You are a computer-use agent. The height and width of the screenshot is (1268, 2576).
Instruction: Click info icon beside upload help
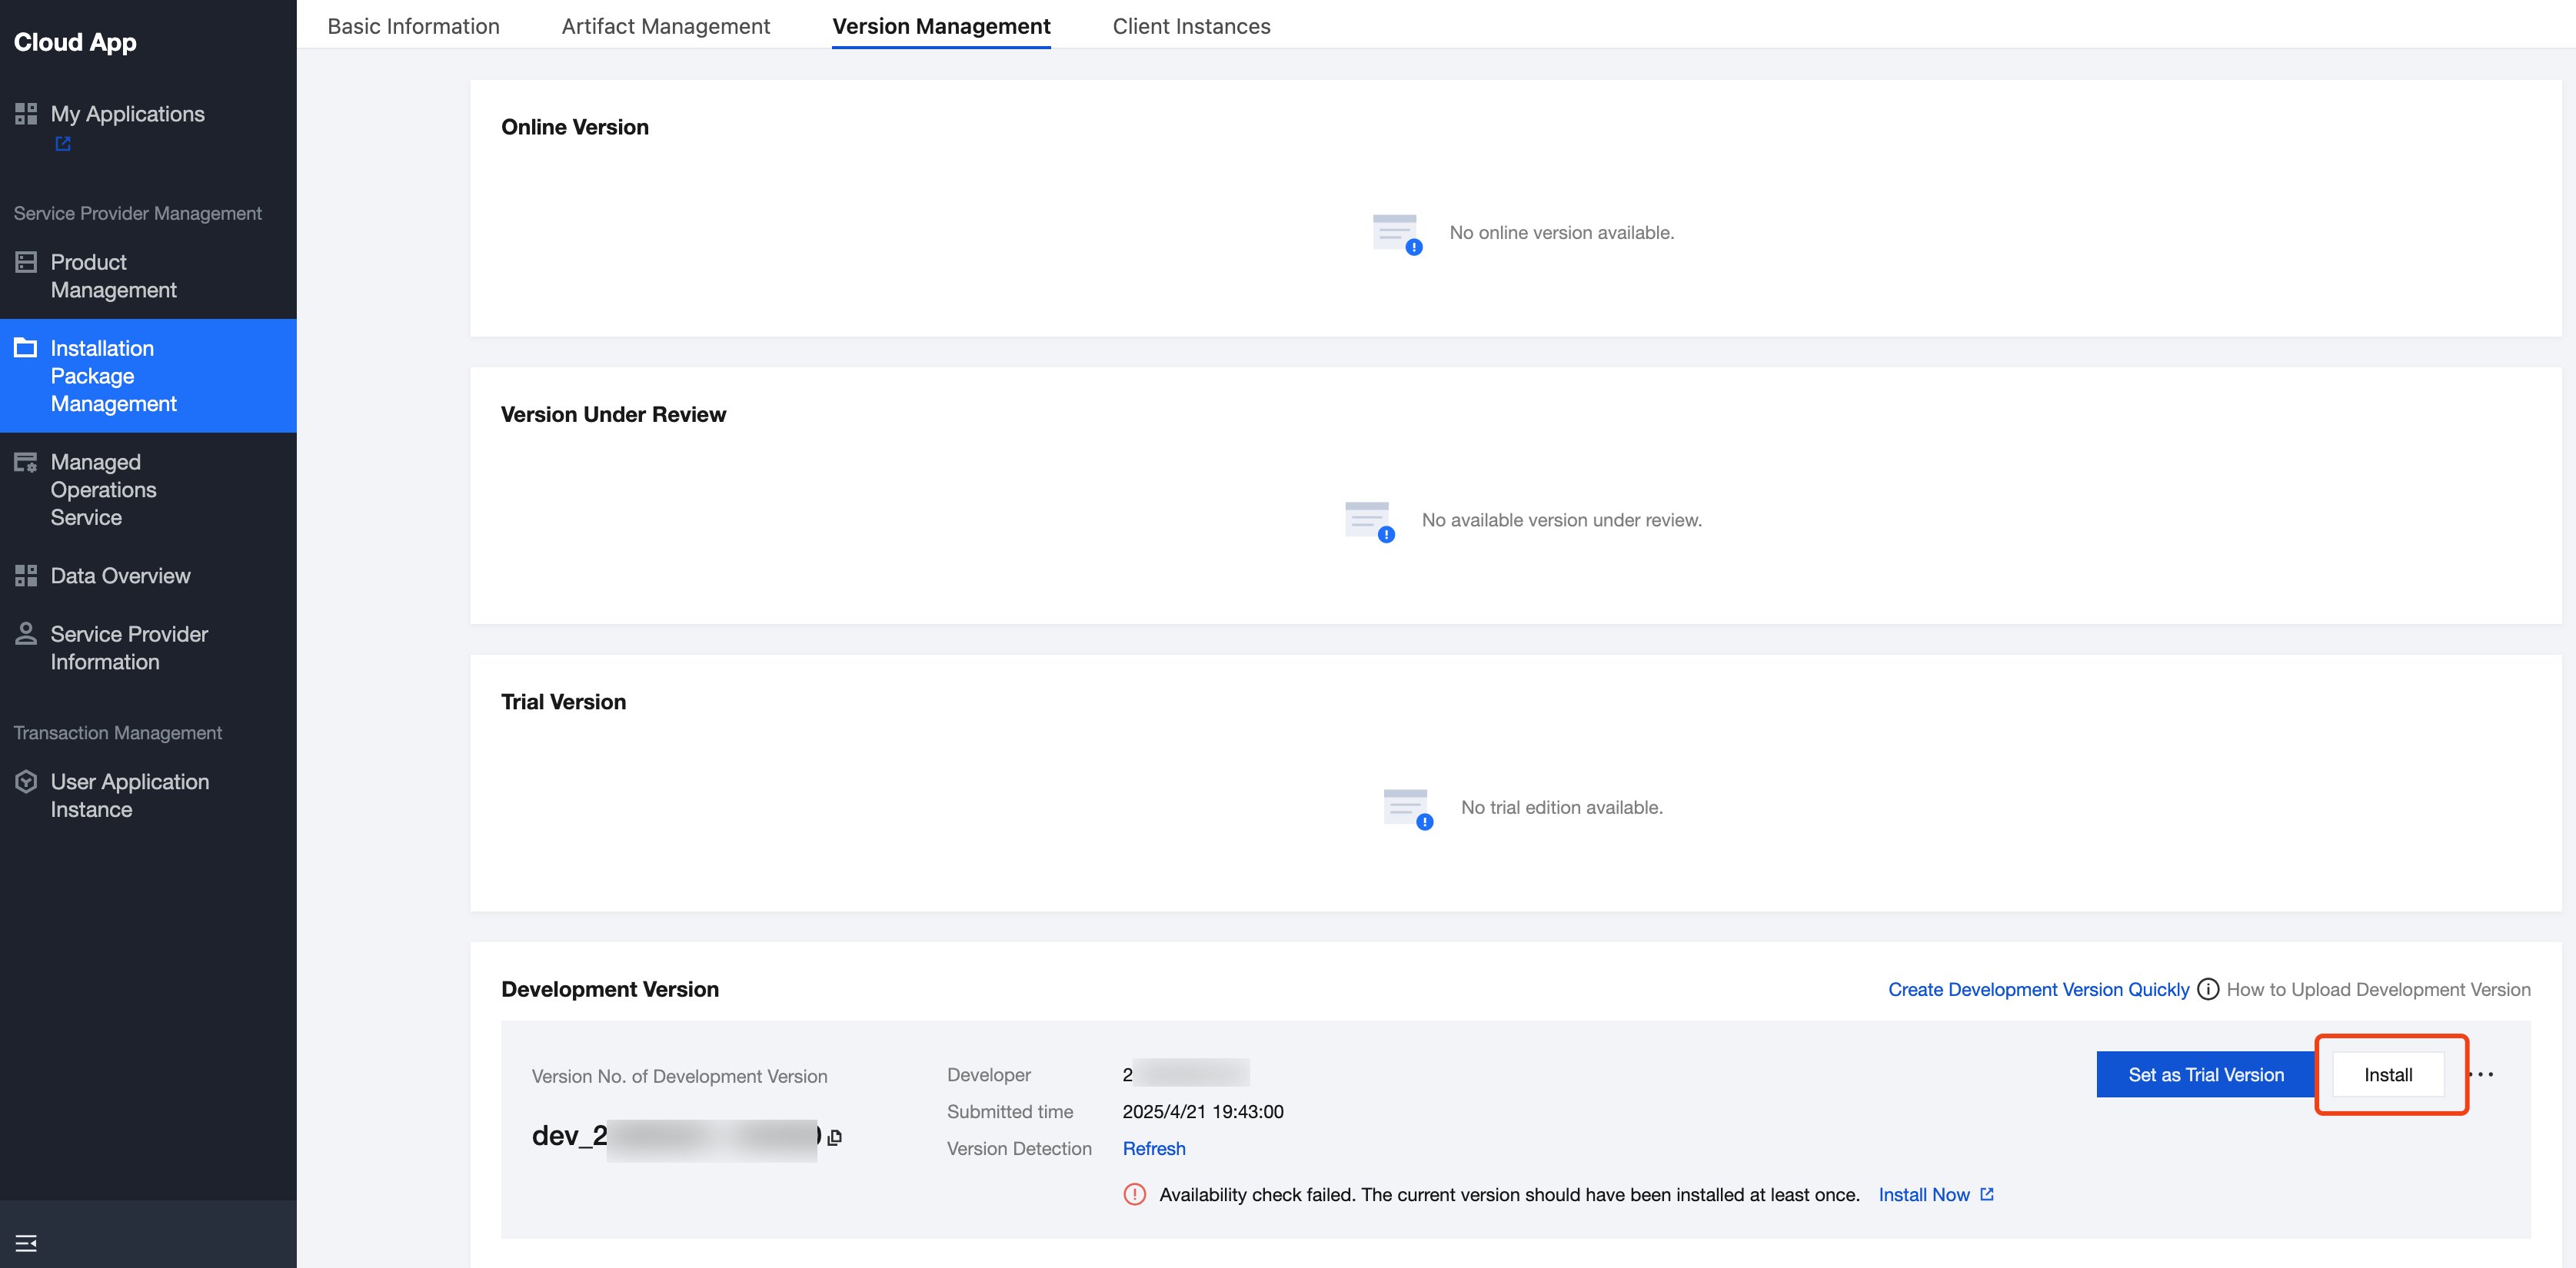(x=2208, y=989)
